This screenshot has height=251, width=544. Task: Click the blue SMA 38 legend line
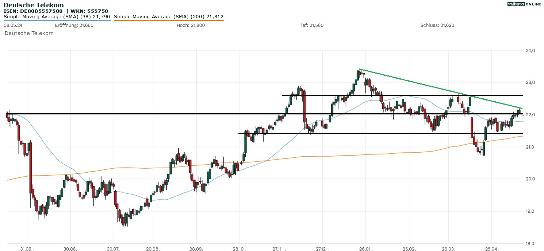57,21
